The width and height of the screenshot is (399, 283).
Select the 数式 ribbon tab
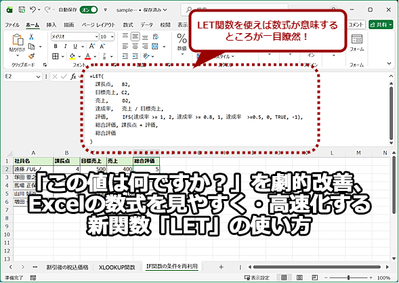point(128,25)
